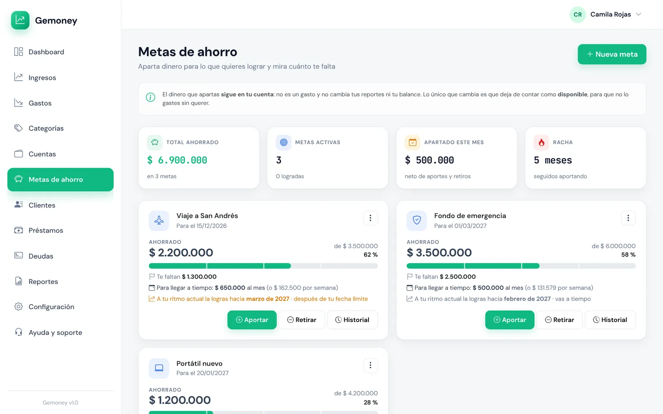Click the Ingresos chart icon
663x414 pixels.
(19, 77)
